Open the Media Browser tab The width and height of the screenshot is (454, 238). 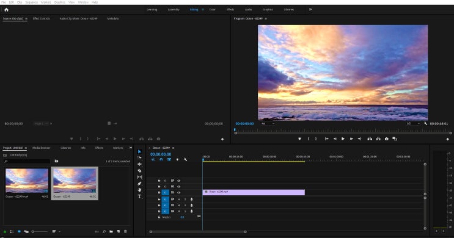pyautogui.click(x=41, y=148)
